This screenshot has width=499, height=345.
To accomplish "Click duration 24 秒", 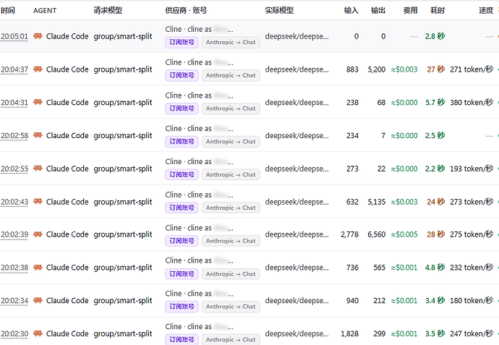I will [x=436, y=202].
